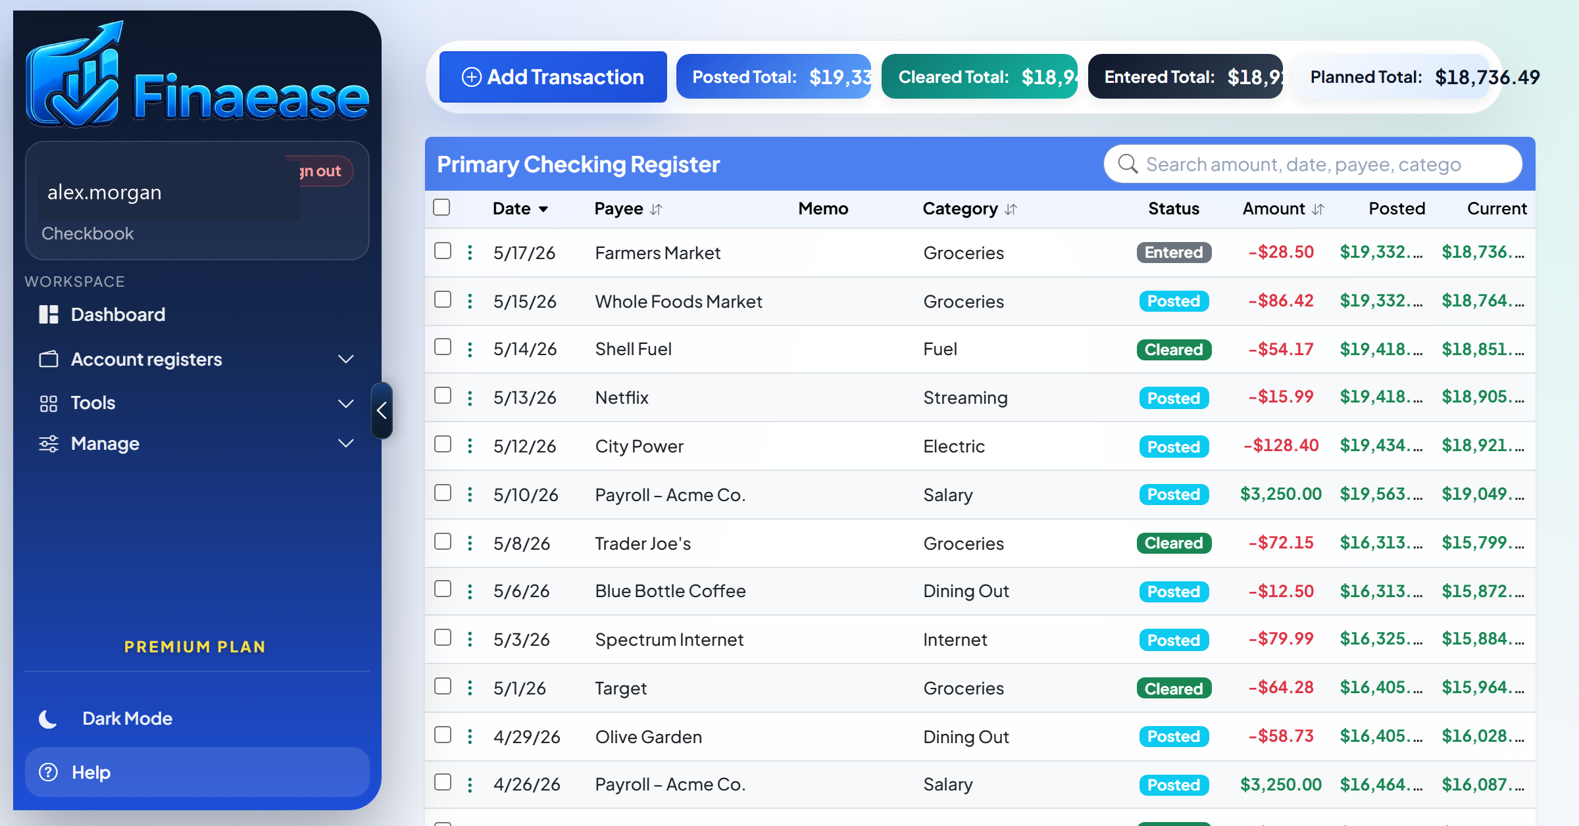The height and width of the screenshot is (826, 1579).
Task: Open the Dashboard icon in sidebar
Action: tap(49, 314)
